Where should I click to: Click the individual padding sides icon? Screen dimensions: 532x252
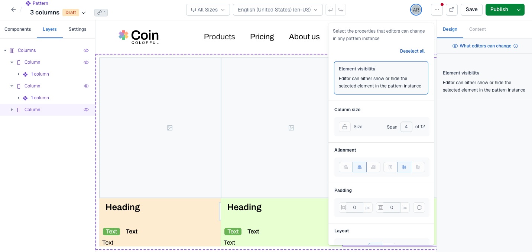[419, 207]
